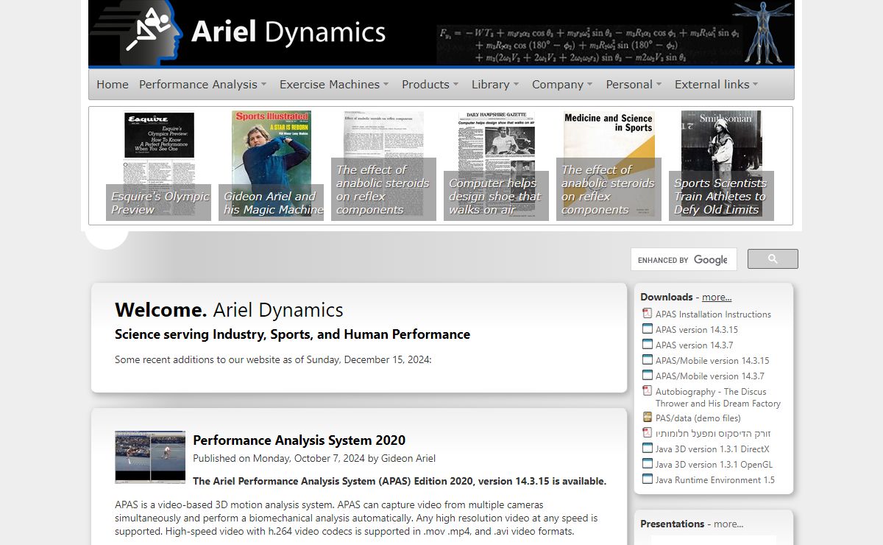Open the Daily Hampshire Gazette shoe article

pyautogui.click(x=497, y=166)
